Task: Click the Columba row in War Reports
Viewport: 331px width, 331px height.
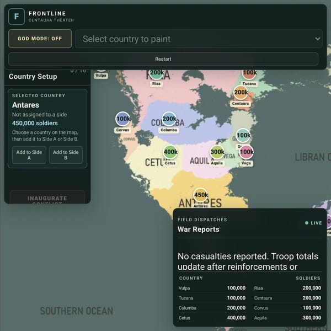Action: tap(212, 308)
